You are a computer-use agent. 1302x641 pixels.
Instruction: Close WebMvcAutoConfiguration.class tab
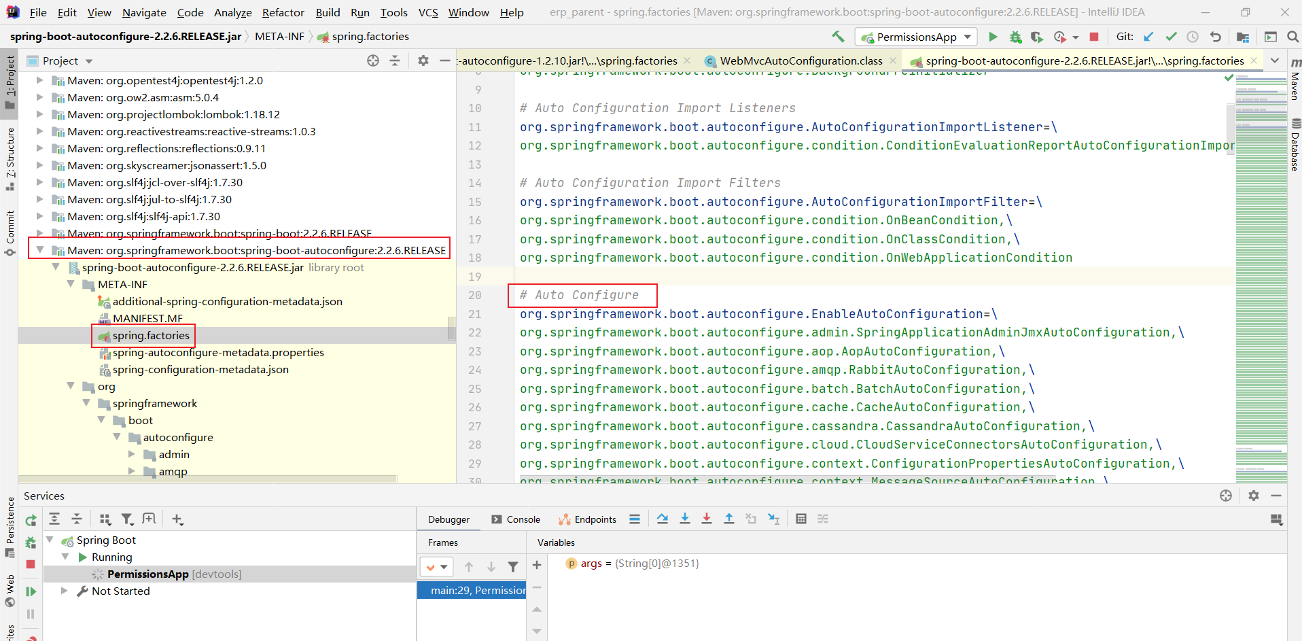[893, 60]
